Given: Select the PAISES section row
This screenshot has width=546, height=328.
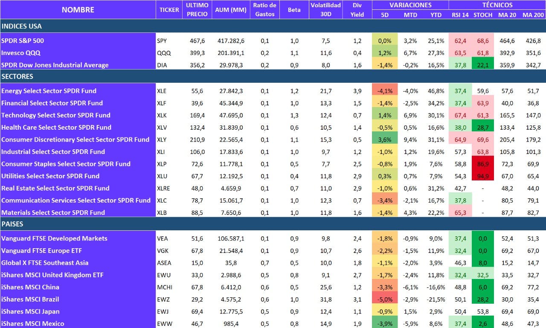Looking at the screenshot, I should [x=273, y=224].
